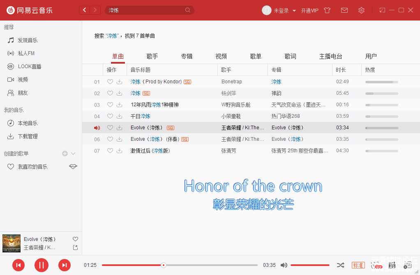Viewport: 420px width, 275px height.
Task: Toggle desktop lyrics with the 词 button
Action: point(392,265)
